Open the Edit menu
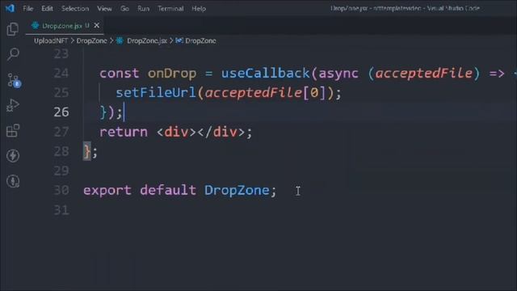 coord(47,9)
